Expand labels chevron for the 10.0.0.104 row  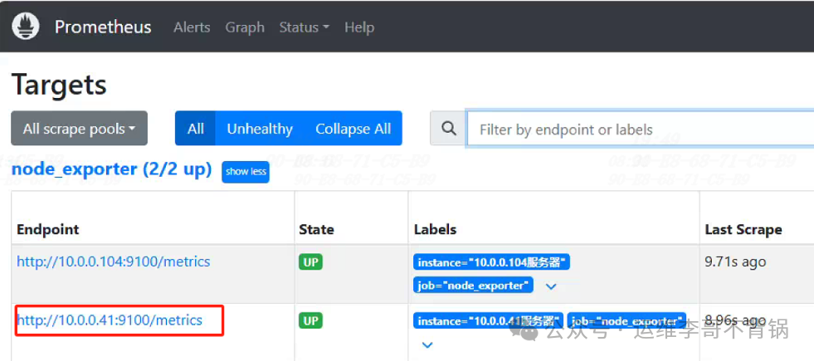coord(551,285)
